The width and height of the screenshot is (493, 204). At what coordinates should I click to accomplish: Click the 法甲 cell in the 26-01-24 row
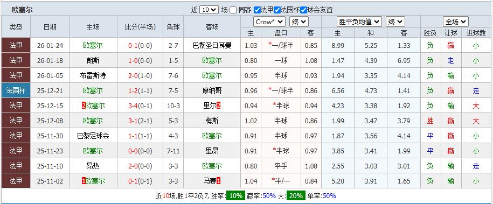[x=16, y=46]
